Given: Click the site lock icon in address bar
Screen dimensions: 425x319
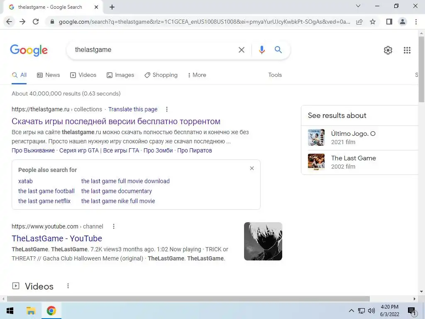Looking at the screenshot, I should point(52,22).
